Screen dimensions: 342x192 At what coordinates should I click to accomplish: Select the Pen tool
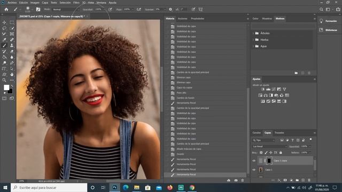click(12, 63)
